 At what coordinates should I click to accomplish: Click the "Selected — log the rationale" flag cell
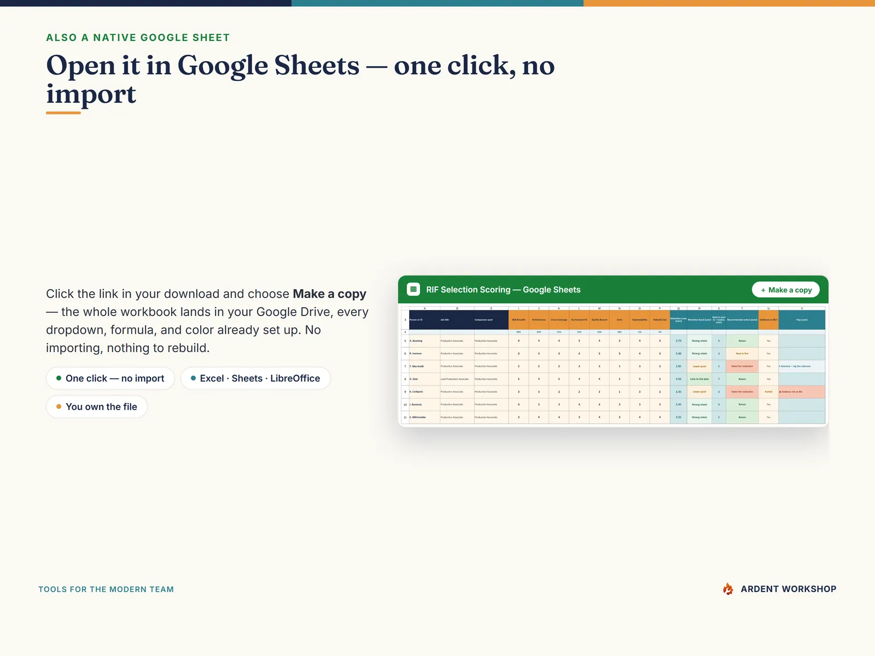(x=802, y=366)
